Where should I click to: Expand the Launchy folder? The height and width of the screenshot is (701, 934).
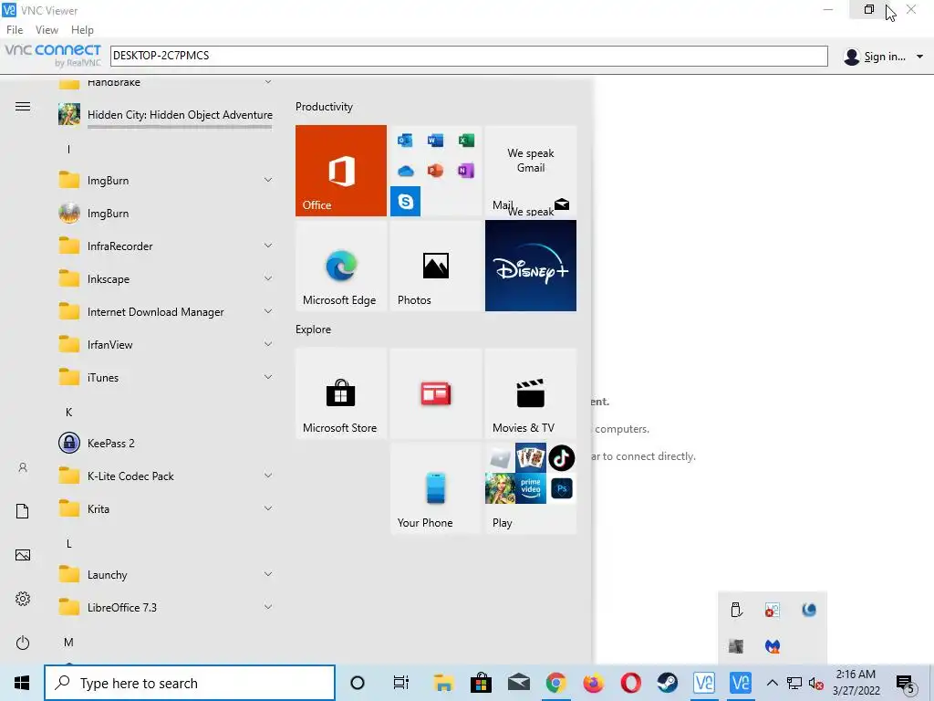pyautogui.click(x=165, y=574)
